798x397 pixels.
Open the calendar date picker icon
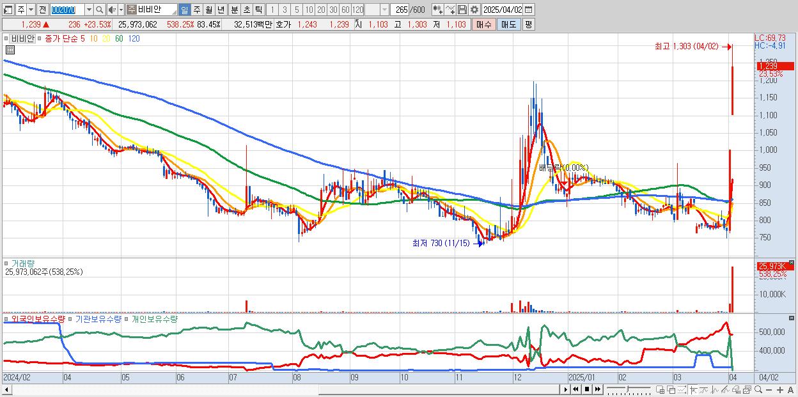(528, 10)
